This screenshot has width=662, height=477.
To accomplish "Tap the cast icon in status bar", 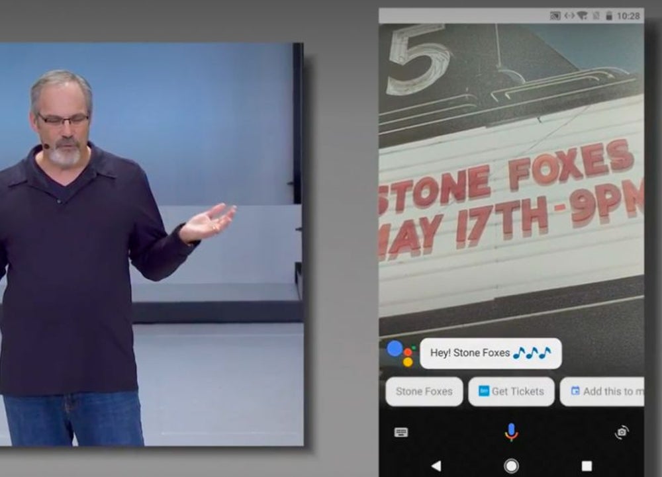I will tap(555, 16).
